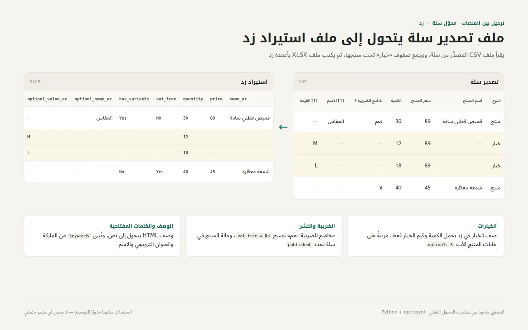Select the 'L' value in the Salla CSV table
This screenshot has width=528, height=330.
click(x=316, y=165)
